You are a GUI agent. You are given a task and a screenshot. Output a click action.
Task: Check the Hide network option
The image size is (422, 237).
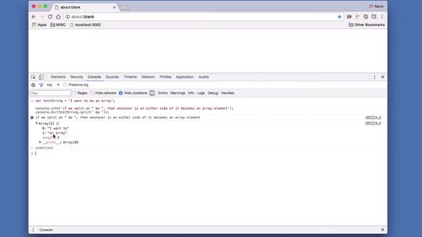tap(92, 93)
